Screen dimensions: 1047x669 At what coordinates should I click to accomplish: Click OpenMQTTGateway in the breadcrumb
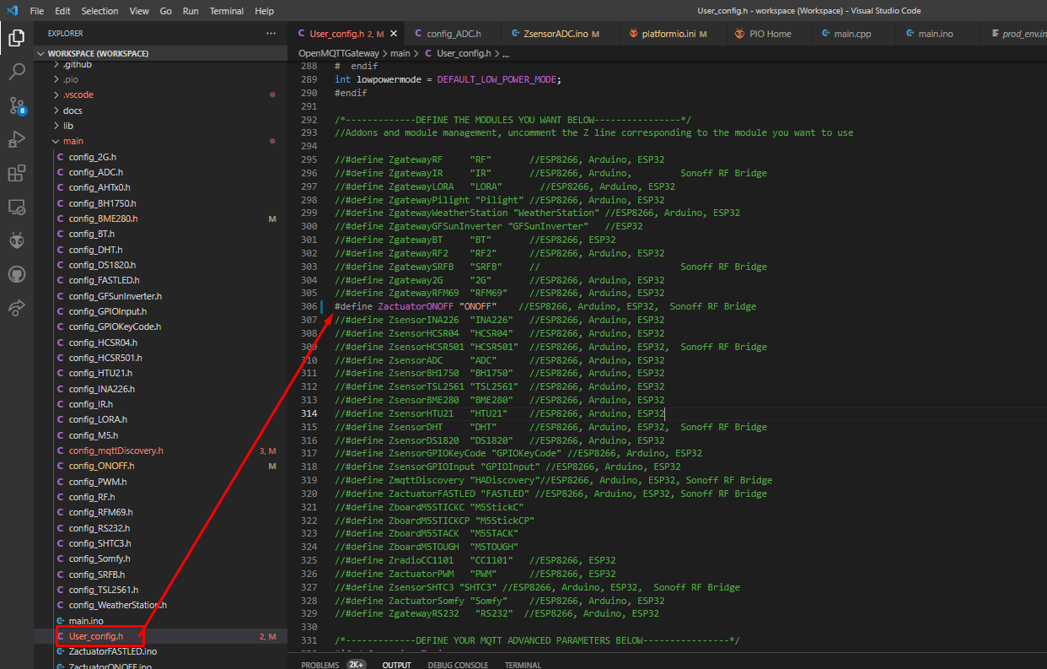click(x=338, y=53)
